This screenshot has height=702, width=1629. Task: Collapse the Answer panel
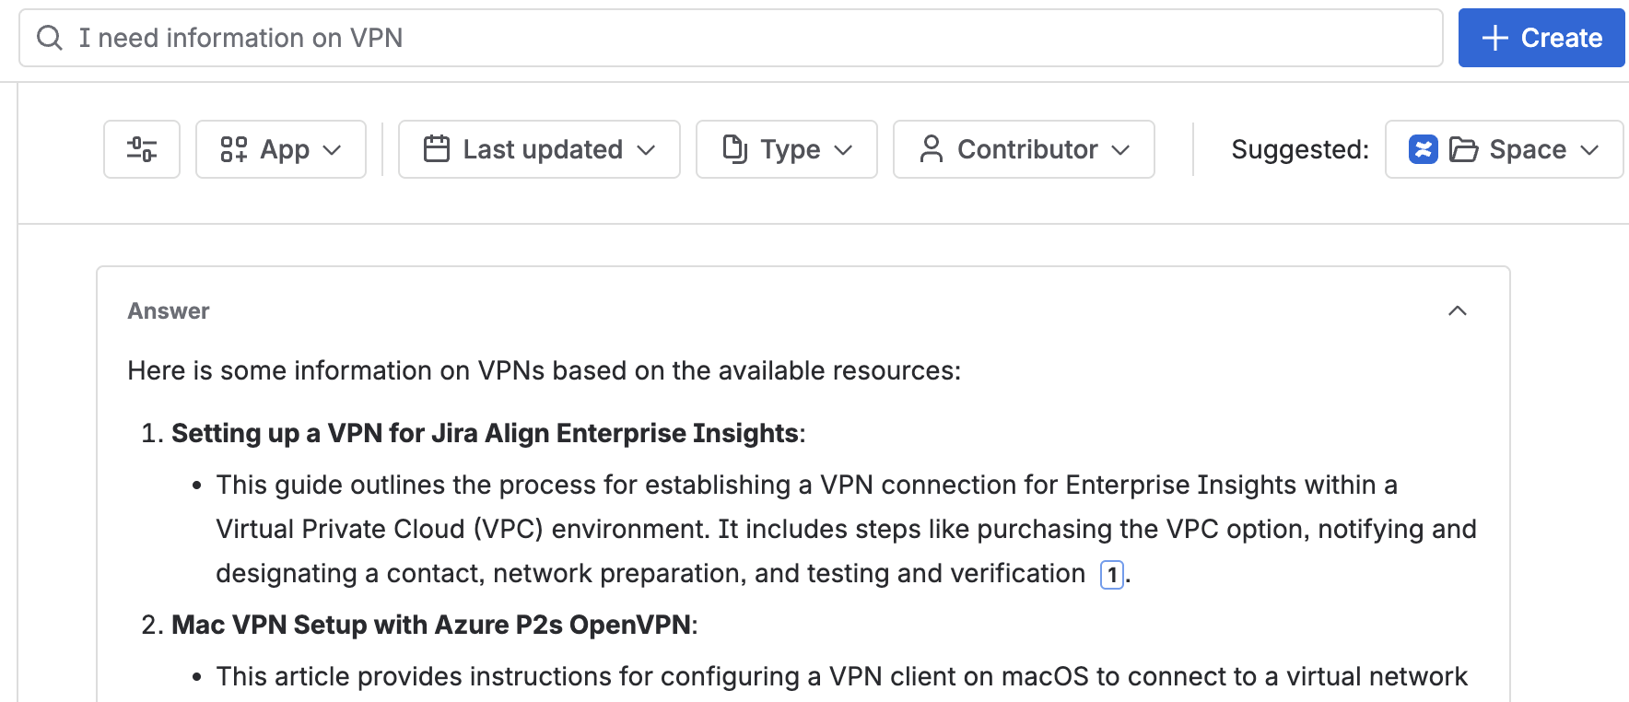click(x=1457, y=310)
